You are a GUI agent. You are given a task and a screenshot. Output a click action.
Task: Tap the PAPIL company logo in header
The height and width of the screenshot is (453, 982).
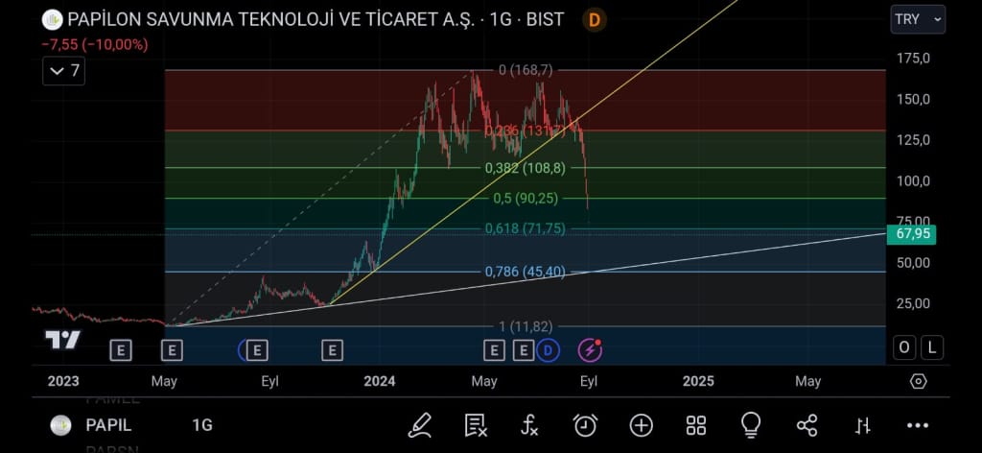(52, 20)
